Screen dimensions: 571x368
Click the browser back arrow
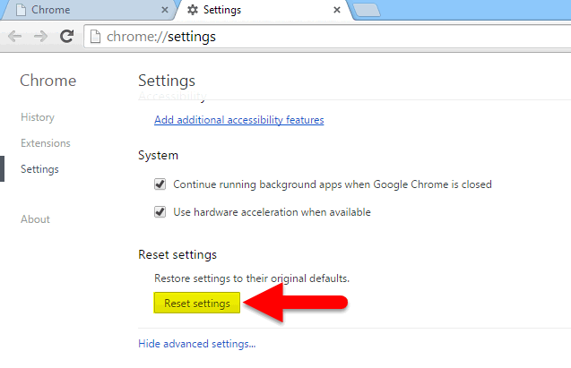14,37
